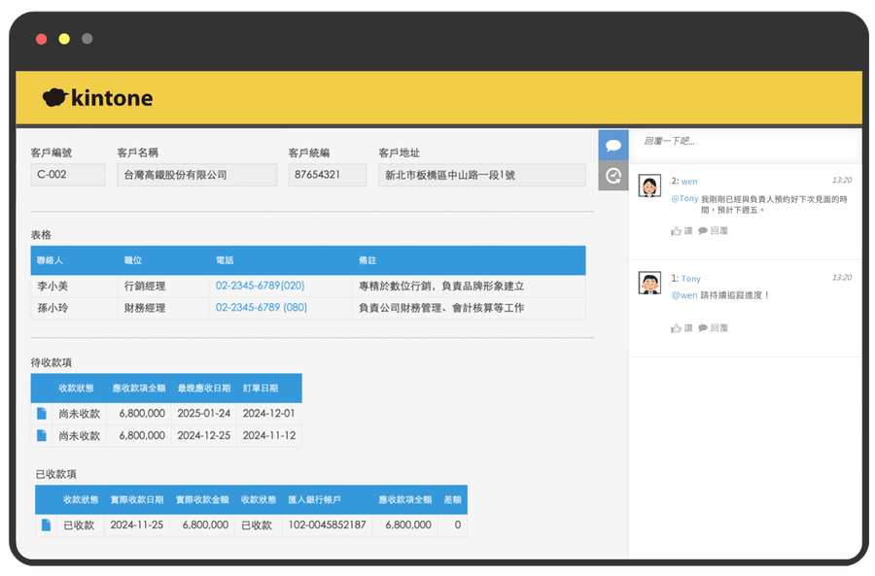Select date cell 2025-01-24

(204, 413)
